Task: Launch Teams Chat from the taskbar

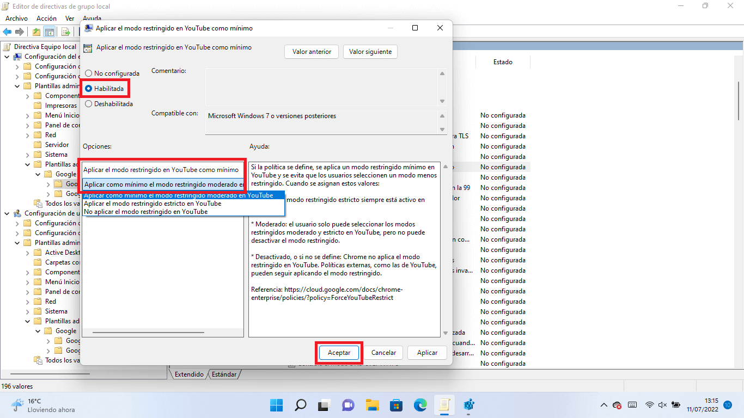Action: (348, 405)
